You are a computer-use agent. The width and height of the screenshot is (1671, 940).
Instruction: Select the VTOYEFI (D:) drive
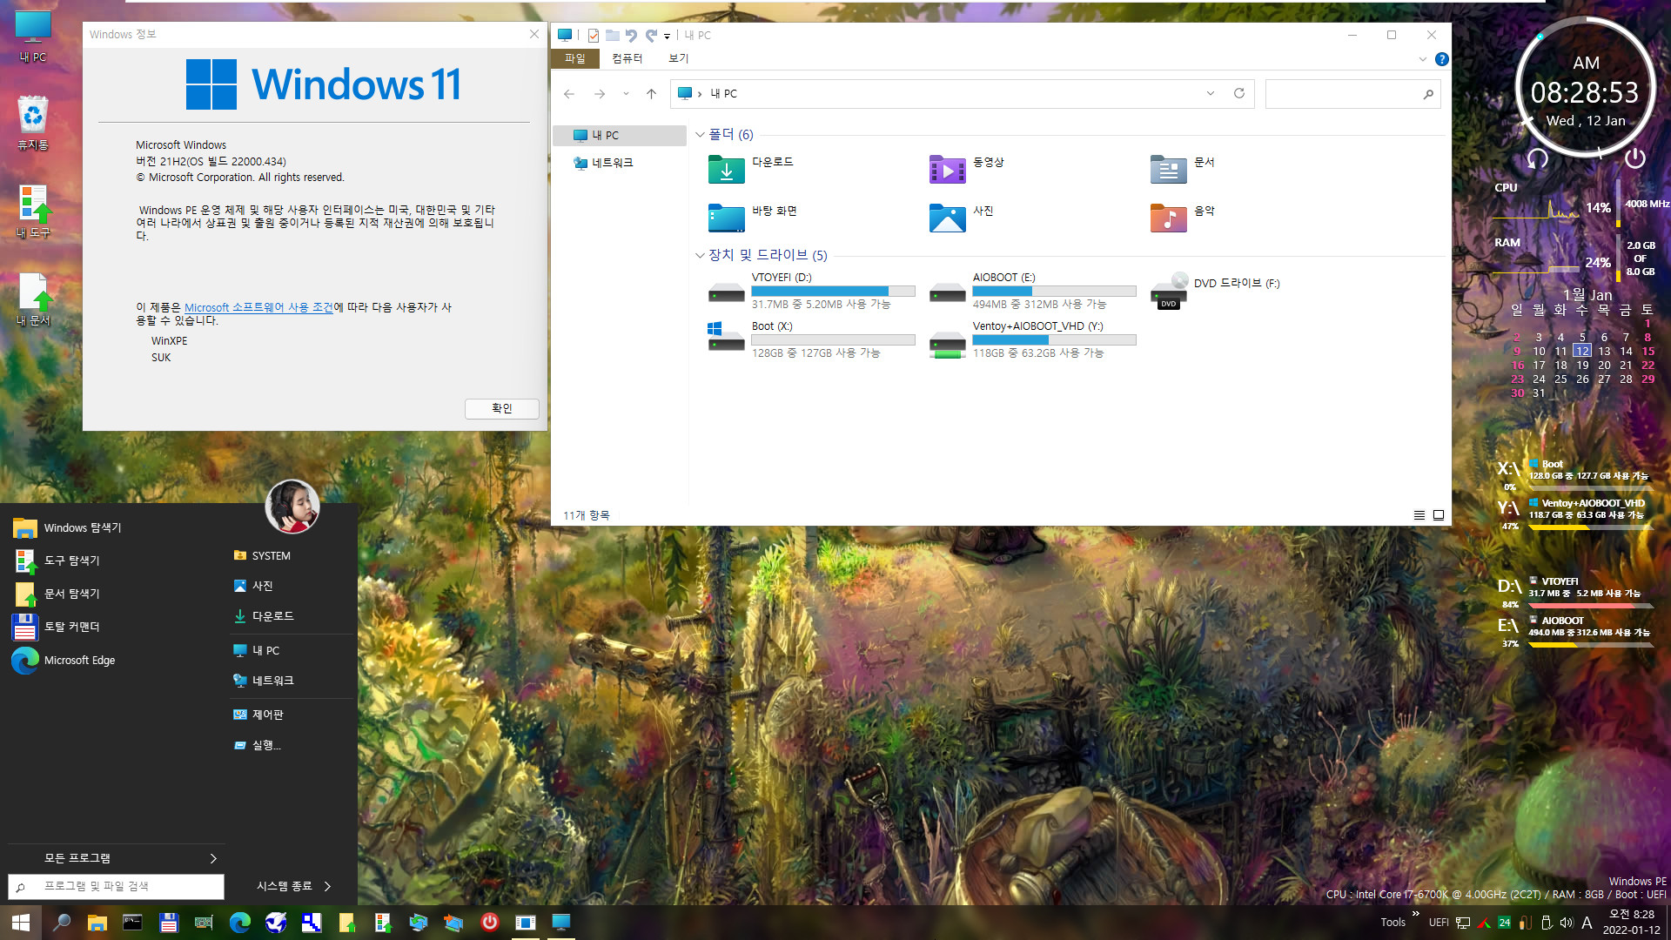click(811, 291)
